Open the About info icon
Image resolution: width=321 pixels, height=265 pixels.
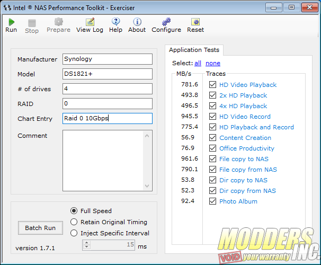137,22
